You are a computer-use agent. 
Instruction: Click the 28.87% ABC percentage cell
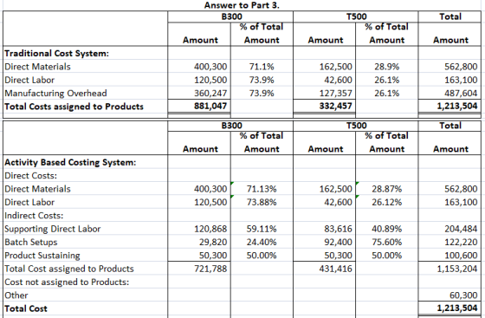pos(387,189)
